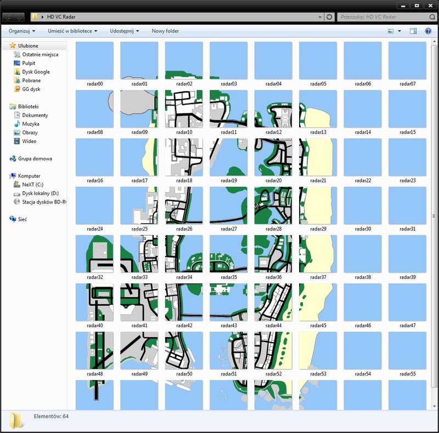Select the radar49 thumbnail
Screen dimensions: 439x433
pyautogui.click(x=139, y=351)
